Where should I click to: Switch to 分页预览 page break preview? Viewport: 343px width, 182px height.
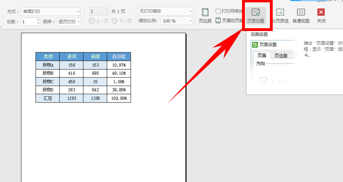click(x=280, y=16)
